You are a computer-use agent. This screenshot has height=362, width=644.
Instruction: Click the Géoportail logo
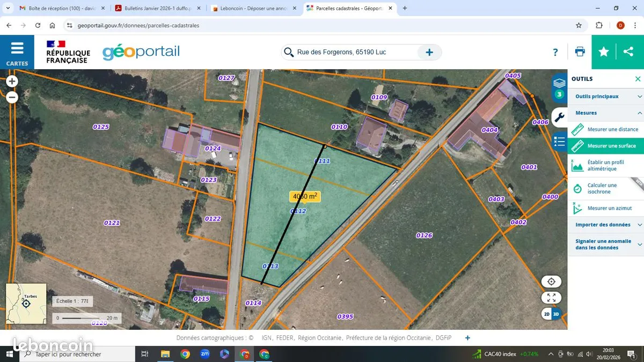[141, 52]
